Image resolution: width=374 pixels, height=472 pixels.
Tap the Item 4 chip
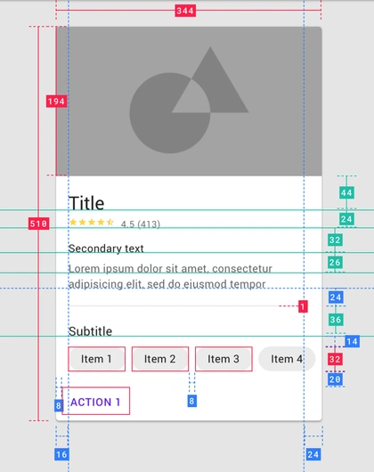click(287, 359)
